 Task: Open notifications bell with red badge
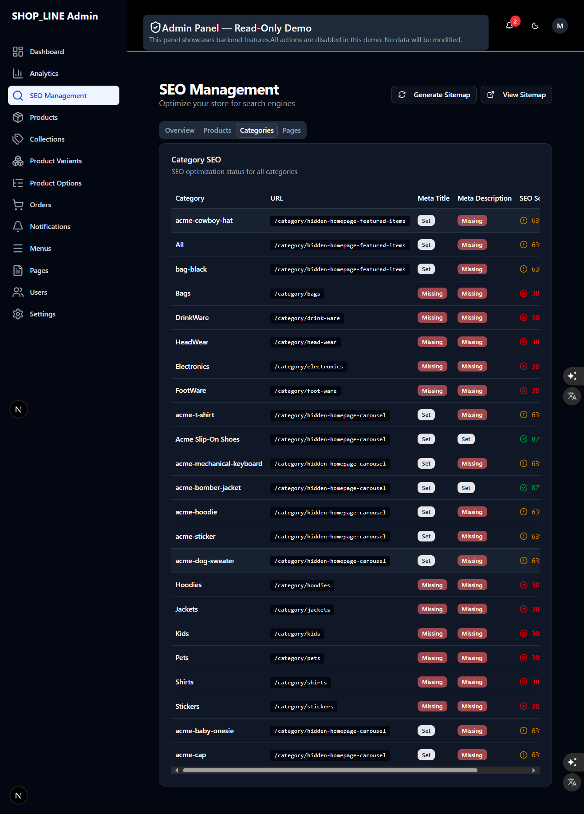pos(509,26)
